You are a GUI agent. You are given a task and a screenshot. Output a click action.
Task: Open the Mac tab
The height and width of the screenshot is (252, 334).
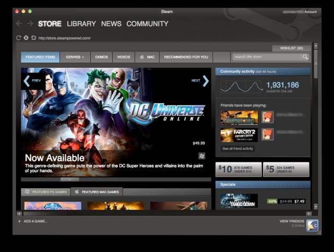(147, 57)
